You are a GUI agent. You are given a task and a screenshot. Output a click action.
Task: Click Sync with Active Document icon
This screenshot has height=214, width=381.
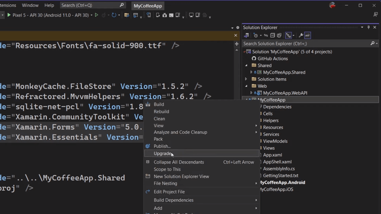coord(266,35)
